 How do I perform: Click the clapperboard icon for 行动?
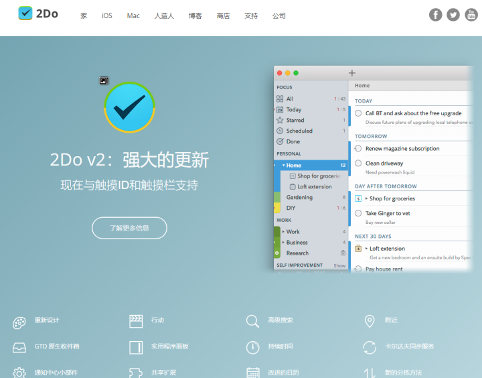[136, 321]
